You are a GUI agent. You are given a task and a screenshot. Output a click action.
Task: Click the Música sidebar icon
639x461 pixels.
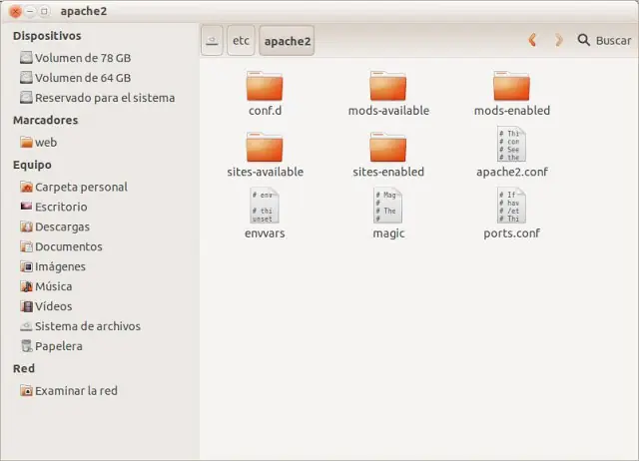[x=26, y=286]
